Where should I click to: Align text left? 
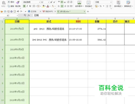[59, 6]
